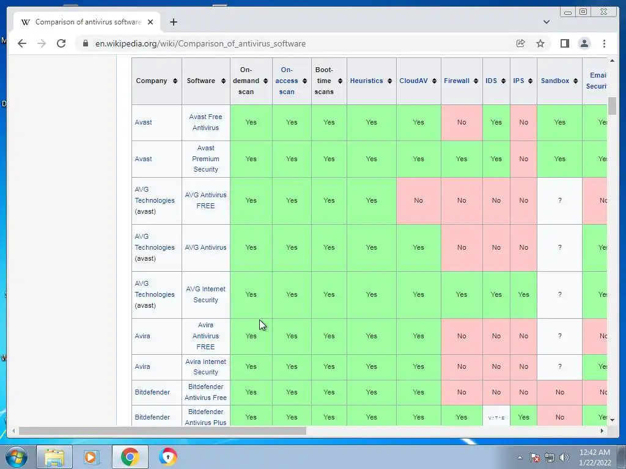Screen dimensions: 626x469
Task: Open the Sandbox header link
Action: pyautogui.click(x=555, y=81)
